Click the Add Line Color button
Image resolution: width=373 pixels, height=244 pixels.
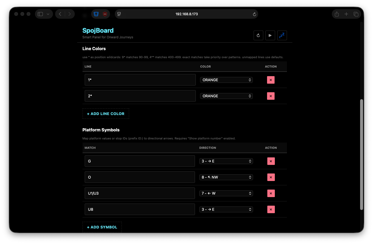(106, 114)
